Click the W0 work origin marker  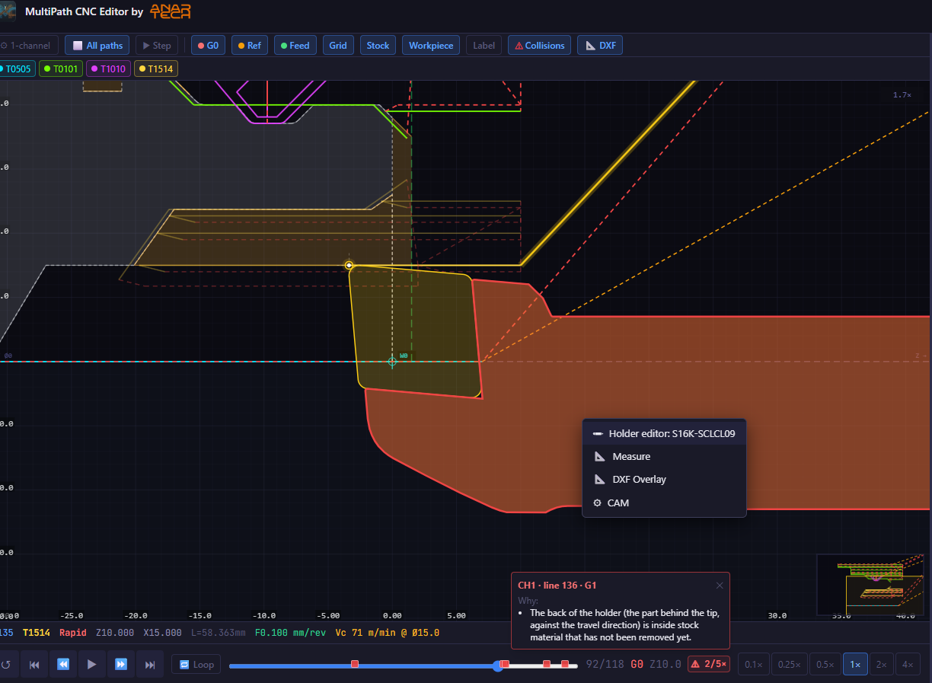tap(393, 361)
